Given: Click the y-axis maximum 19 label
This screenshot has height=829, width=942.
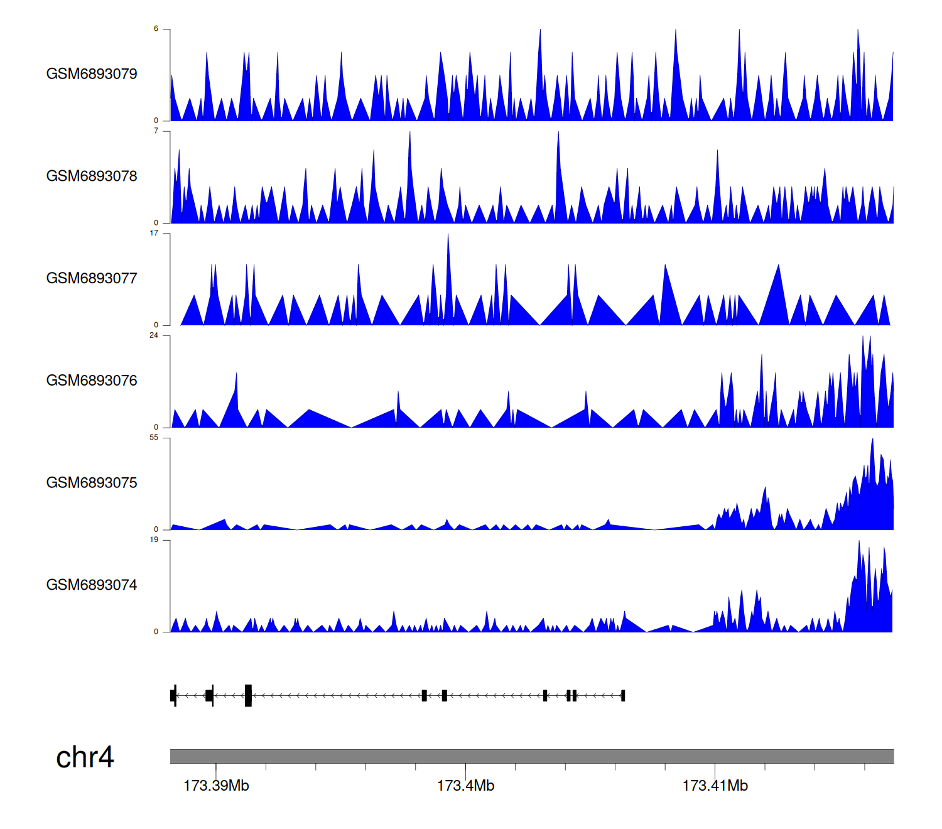Looking at the screenshot, I should pos(154,540).
